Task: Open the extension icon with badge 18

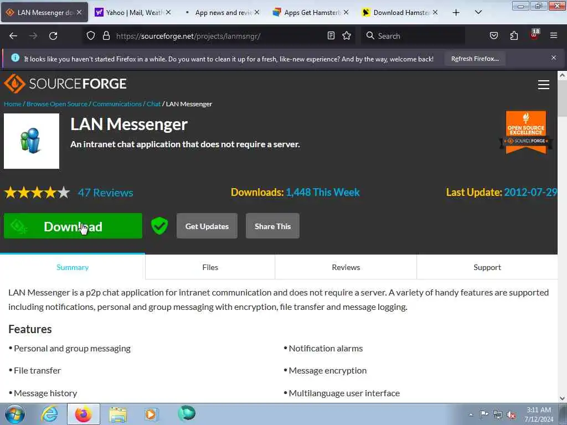Action: tap(534, 34)
